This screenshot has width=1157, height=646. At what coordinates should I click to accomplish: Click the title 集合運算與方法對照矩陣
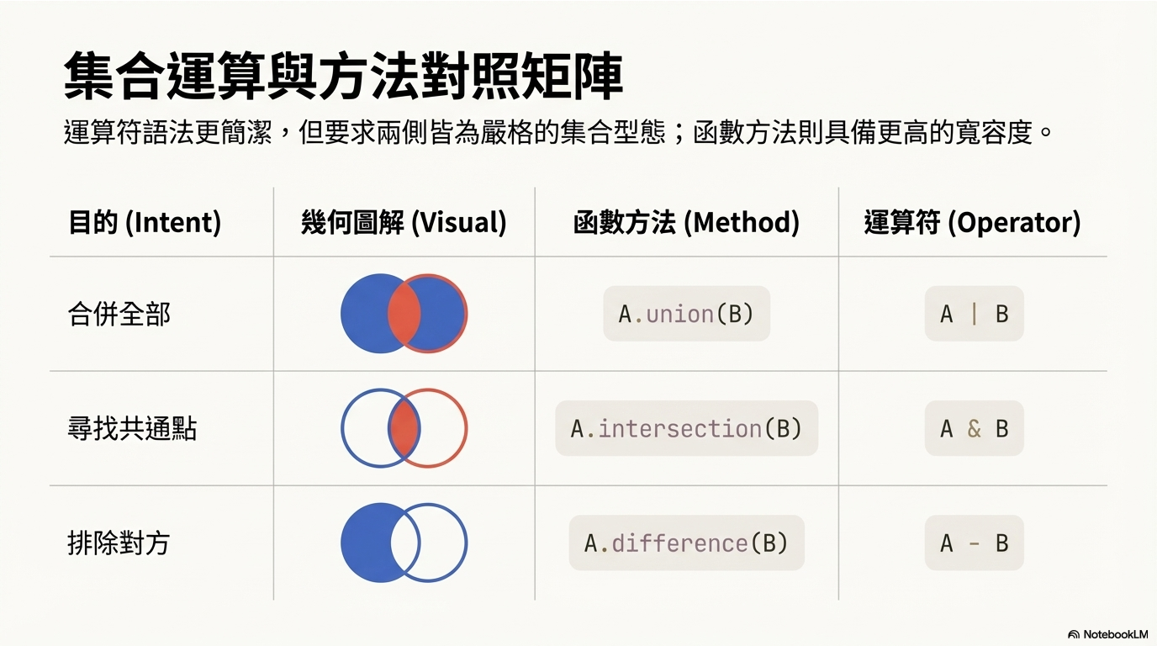pyautogui.click(x=343, y=77)
